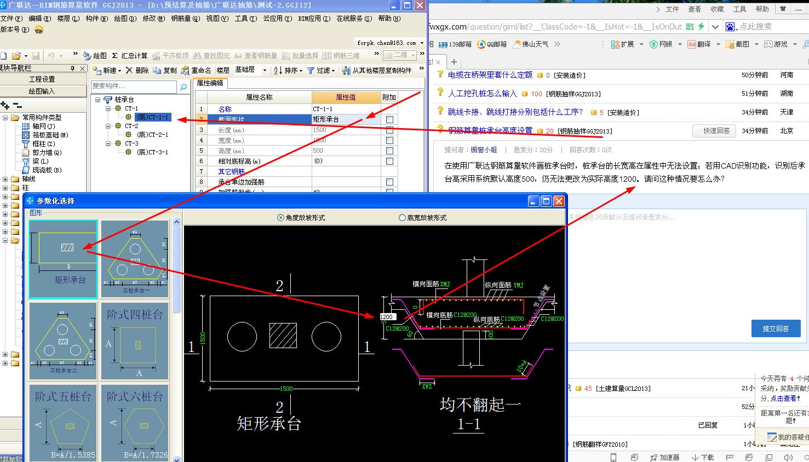Screen dimensions: 809x462
Task: Open 云应用(Y) menu
Action: pyautogui.click(x=277, y=18)
